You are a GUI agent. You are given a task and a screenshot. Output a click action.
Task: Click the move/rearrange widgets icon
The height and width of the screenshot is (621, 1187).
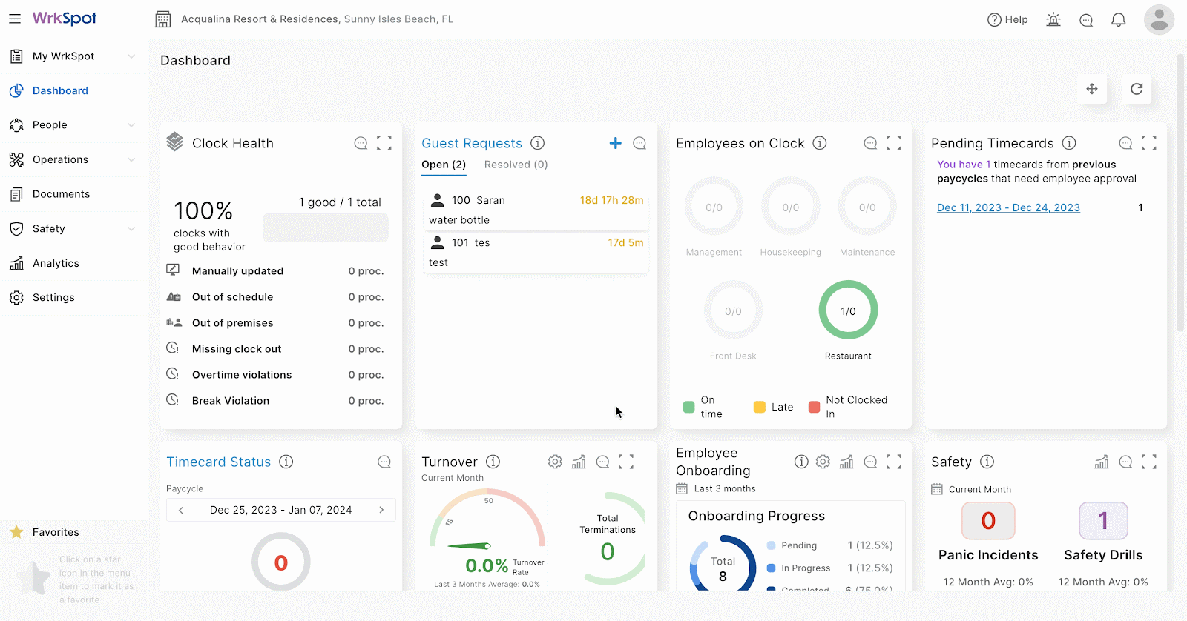point(1091,89)
